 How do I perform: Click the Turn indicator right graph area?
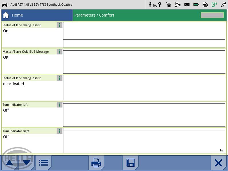[144, 141]
